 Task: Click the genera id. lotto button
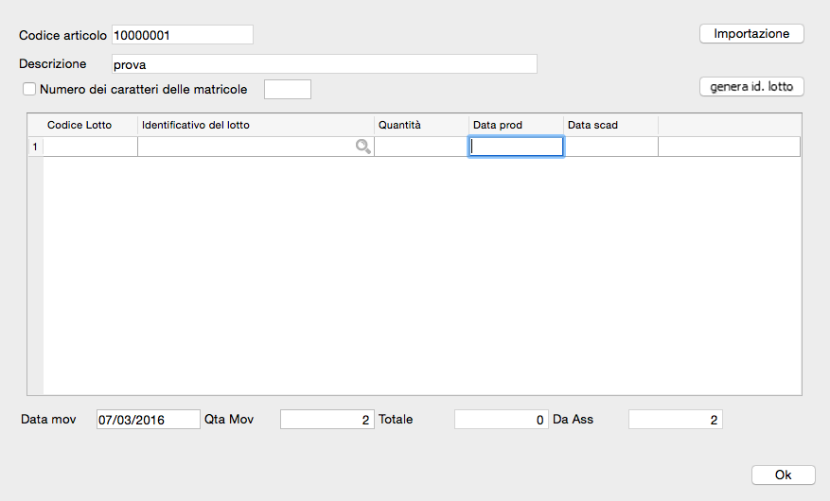[x=751, y=87]
